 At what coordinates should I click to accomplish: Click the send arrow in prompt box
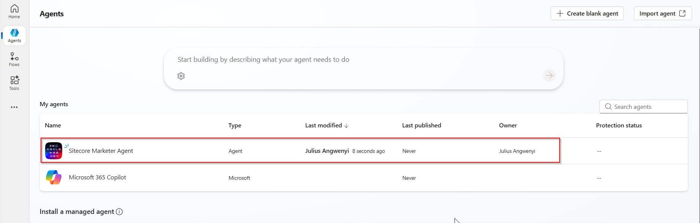[x=549, y=75]
